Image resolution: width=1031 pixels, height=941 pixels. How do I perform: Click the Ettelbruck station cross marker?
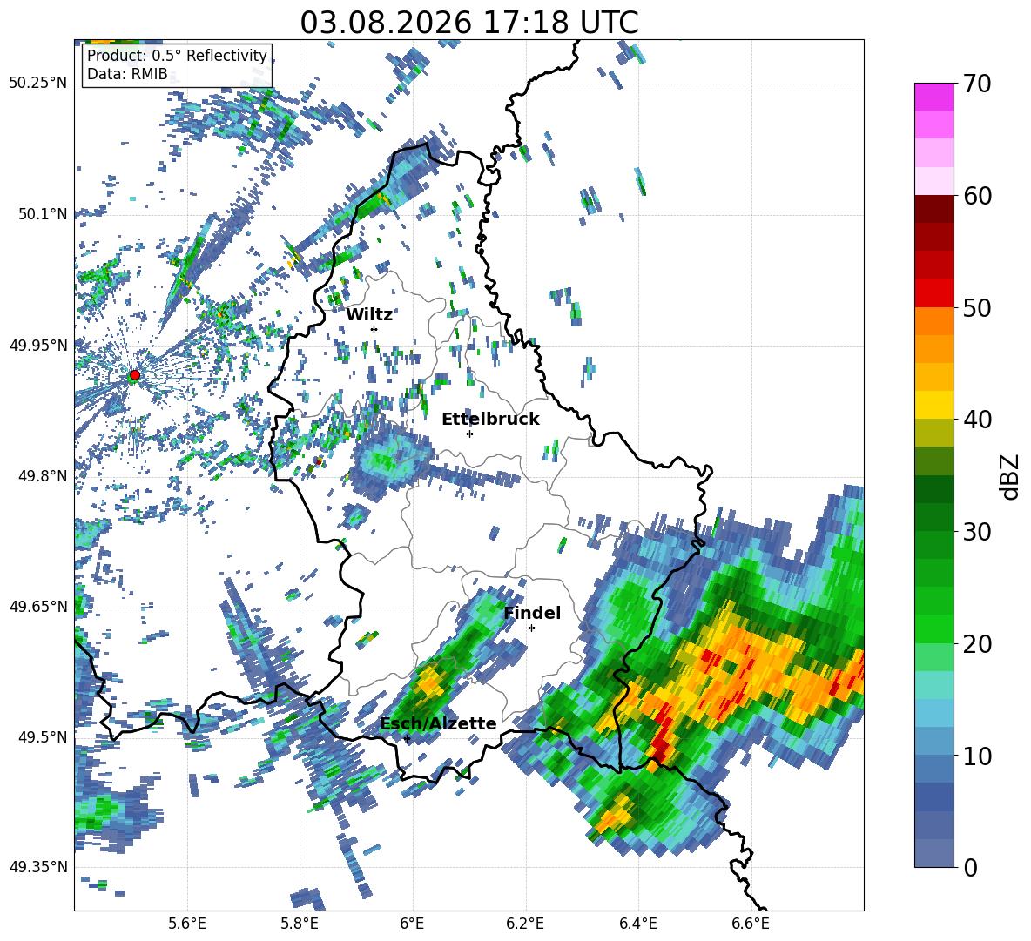[x=469, y=434]
